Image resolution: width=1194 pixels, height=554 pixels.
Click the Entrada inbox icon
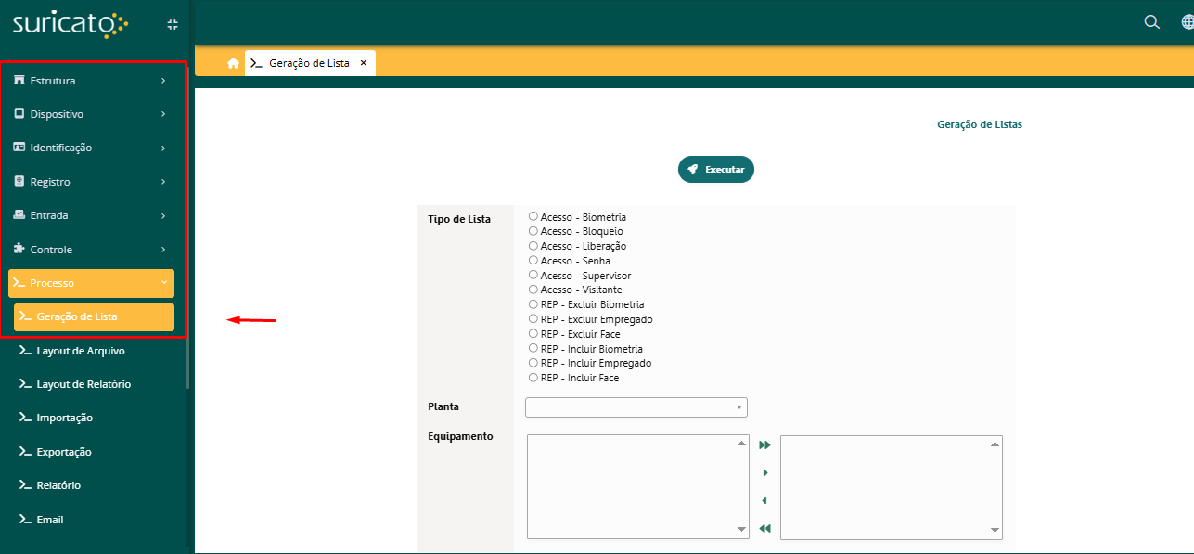tap(19, 215)
